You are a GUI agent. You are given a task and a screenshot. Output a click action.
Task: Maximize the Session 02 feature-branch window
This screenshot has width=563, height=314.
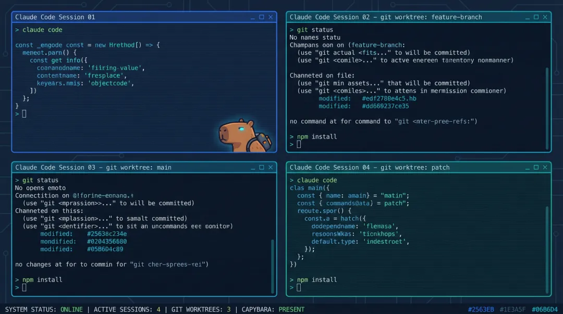(536, 17)
